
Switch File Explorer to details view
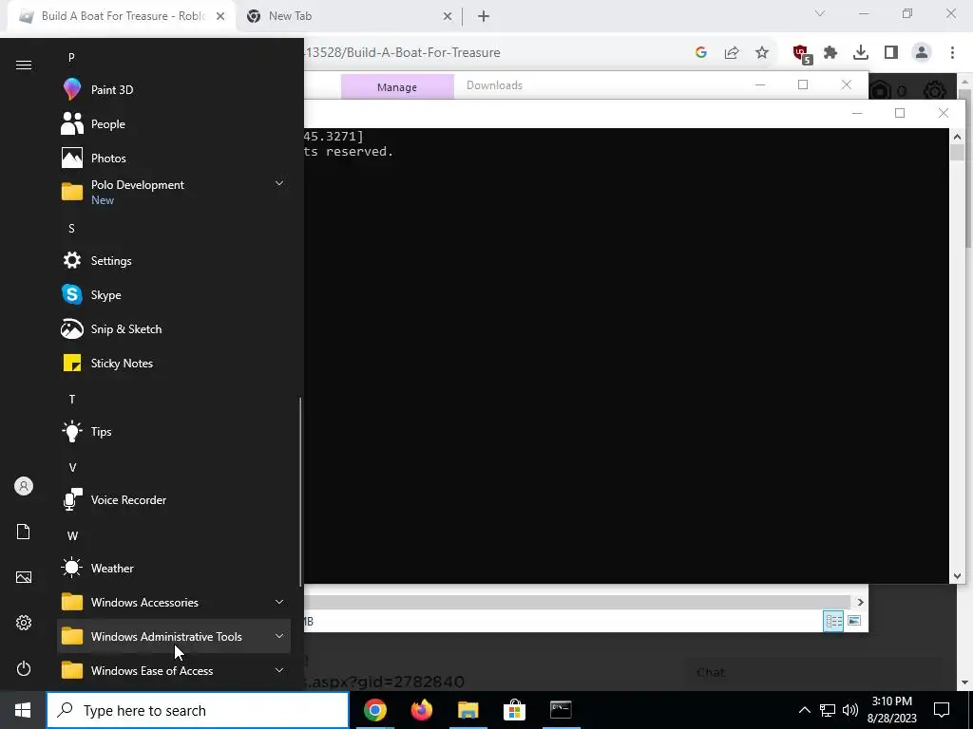click(833, 621)
